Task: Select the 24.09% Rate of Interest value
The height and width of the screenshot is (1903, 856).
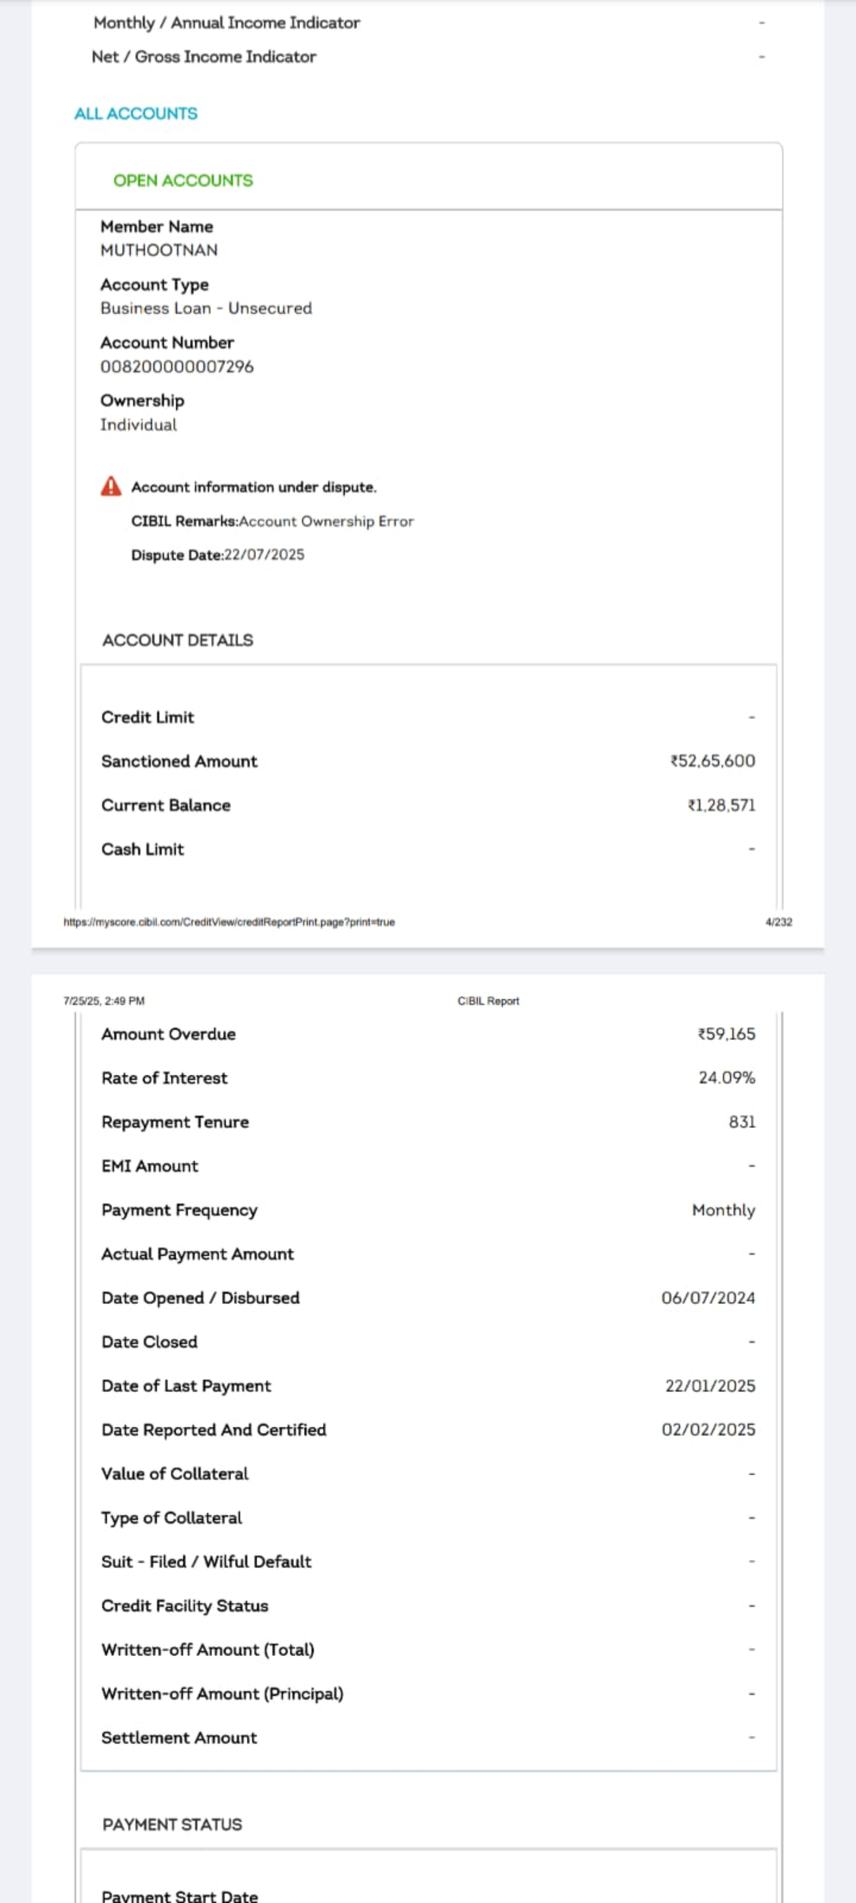Action: tap(726, 1078)
